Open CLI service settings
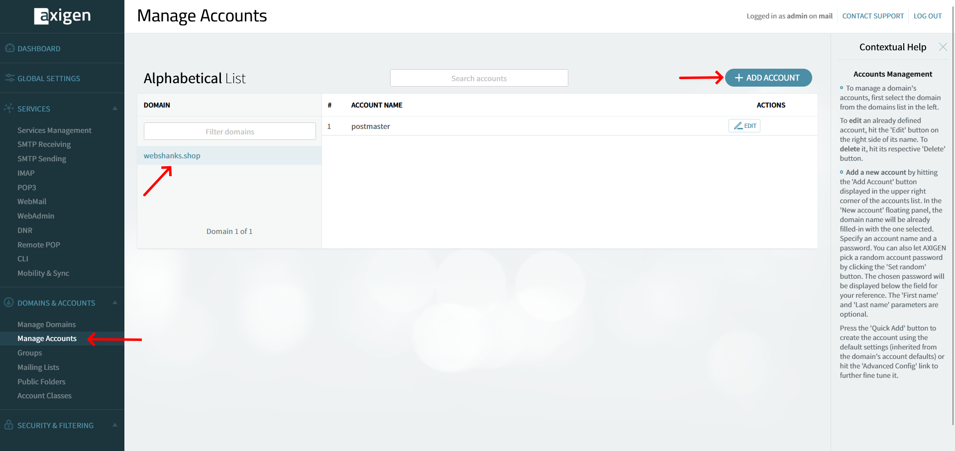The width and height of the screenshot is (955, 451). pos(23,259)
